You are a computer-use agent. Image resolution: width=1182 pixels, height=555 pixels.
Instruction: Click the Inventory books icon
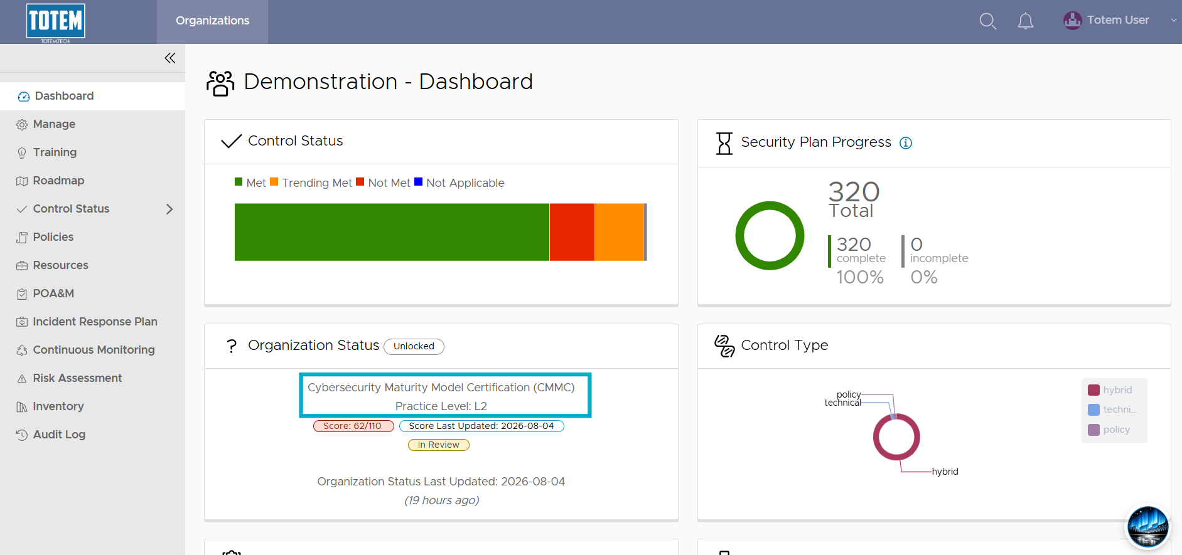(22, 407)
